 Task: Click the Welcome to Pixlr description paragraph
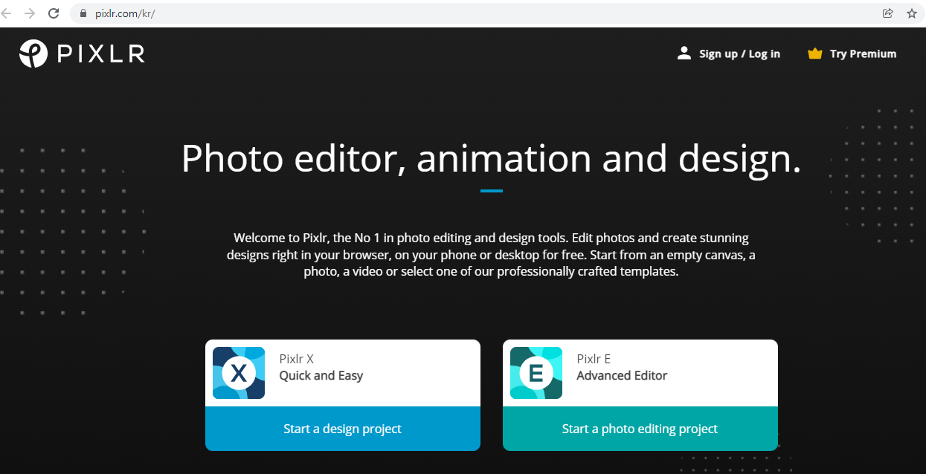tap(492, 255)
